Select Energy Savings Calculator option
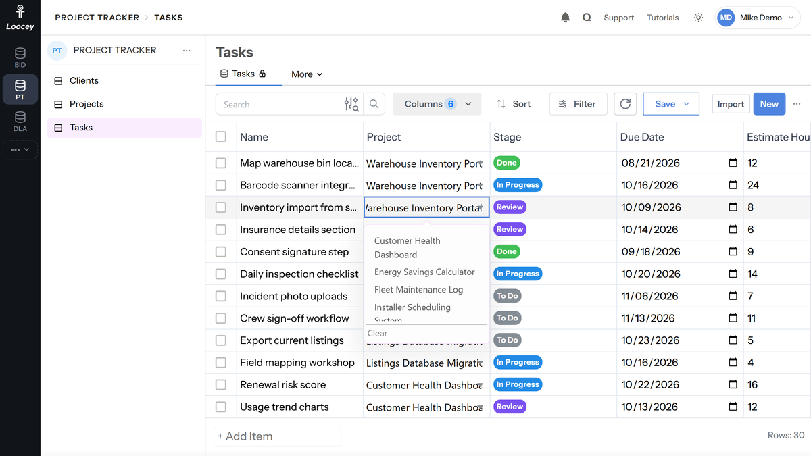Image resolution: width=811 pixels, height=456 pixels. click(x=426, y=272)
